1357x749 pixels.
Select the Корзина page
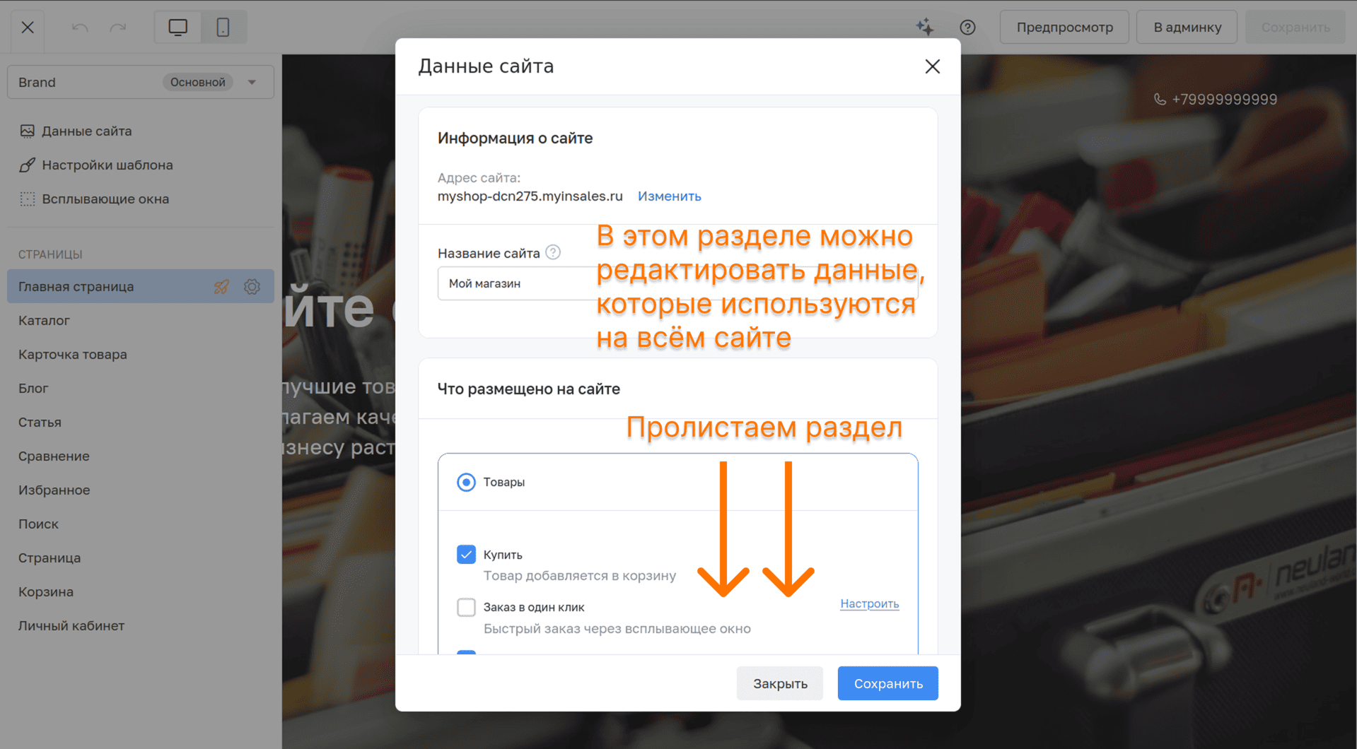(141, 591)
